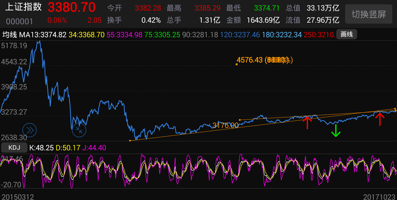Click the yellow 34:3368.70 average label
Image resolution: width=397 pixels, height=200 pixels.
click(x=87, y=35)
